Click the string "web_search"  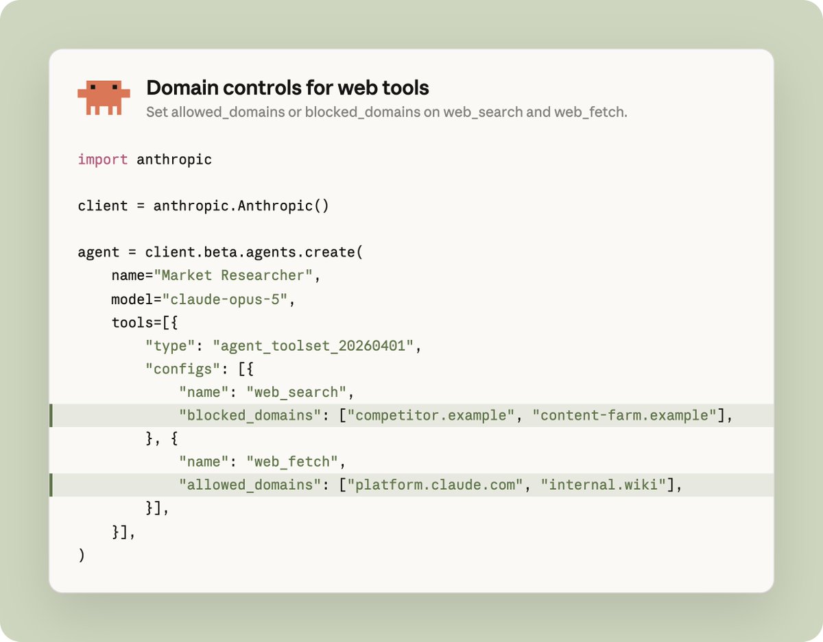pos(296,392)
